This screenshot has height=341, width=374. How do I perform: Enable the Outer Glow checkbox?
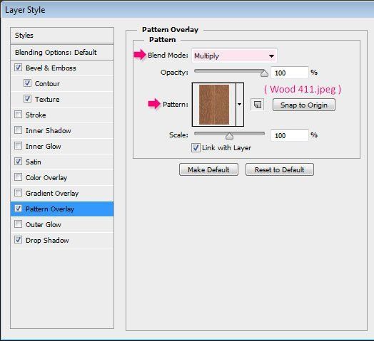18,224
